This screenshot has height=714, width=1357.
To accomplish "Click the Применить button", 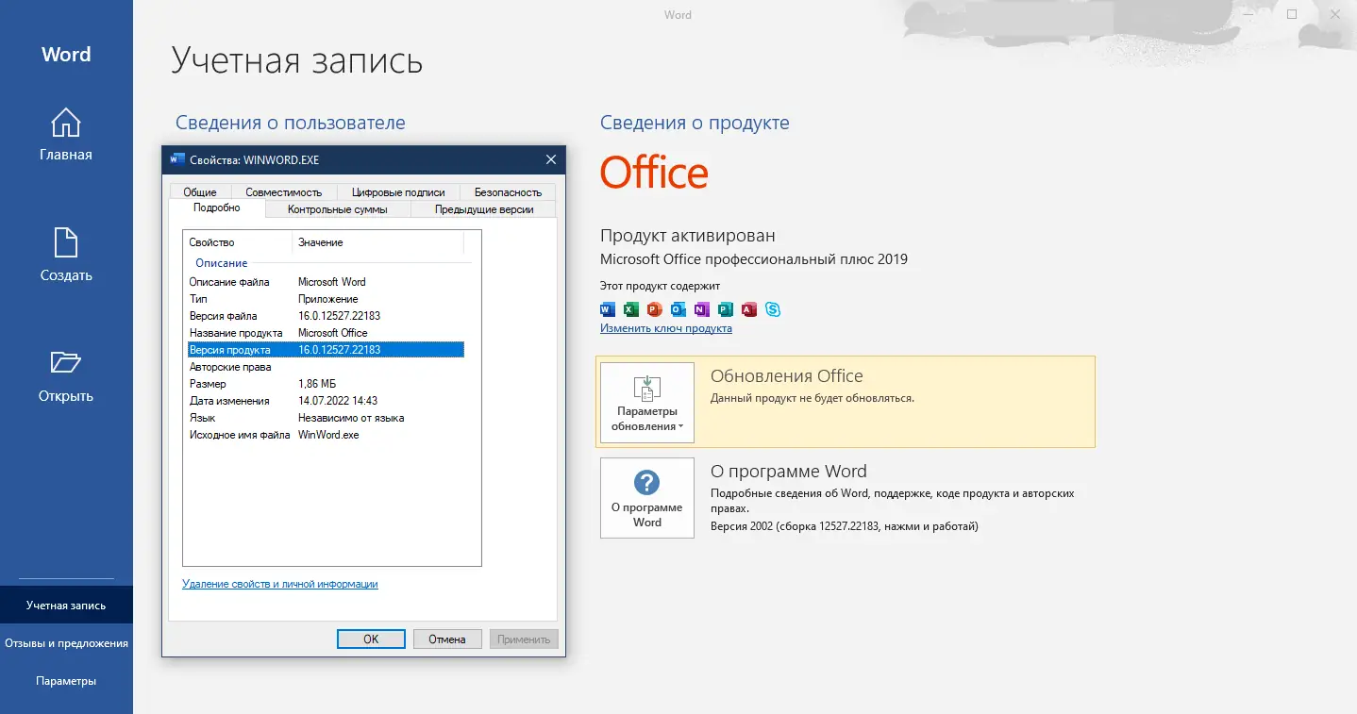I will [524, 639].
